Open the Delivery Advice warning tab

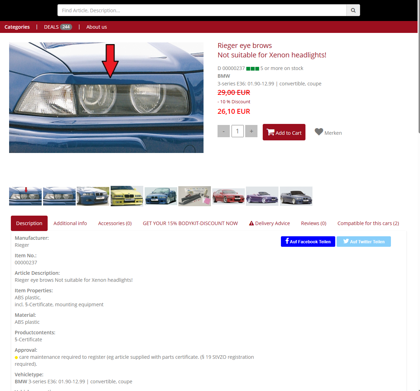point(269,223)
